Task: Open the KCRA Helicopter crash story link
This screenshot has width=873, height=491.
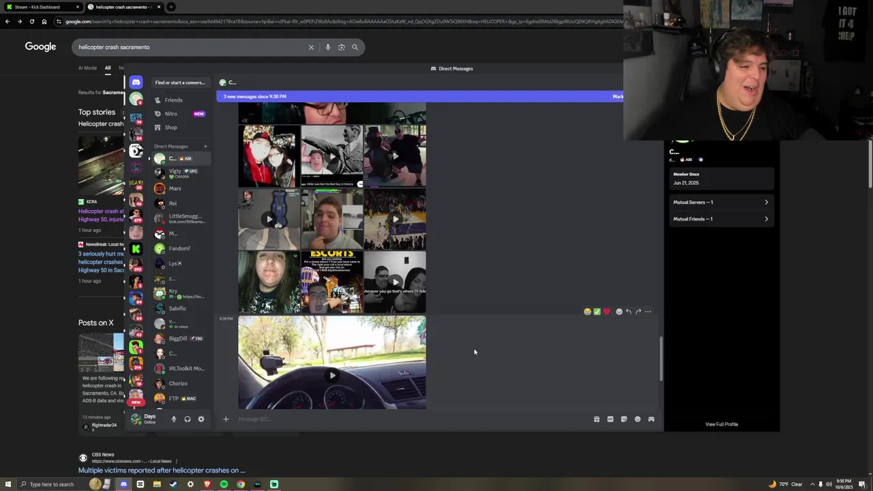Action: 101,215
